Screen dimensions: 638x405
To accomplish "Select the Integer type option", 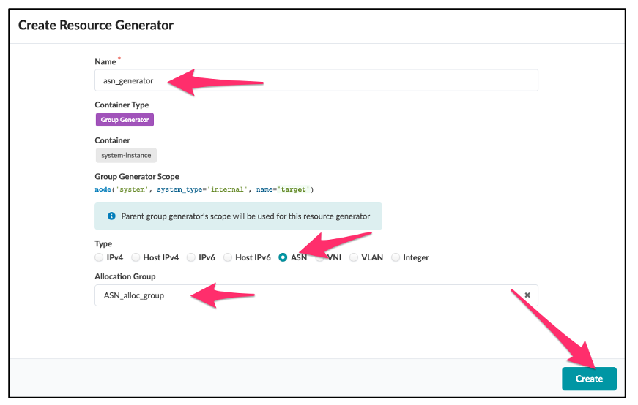I will click(x=396, y=257).
